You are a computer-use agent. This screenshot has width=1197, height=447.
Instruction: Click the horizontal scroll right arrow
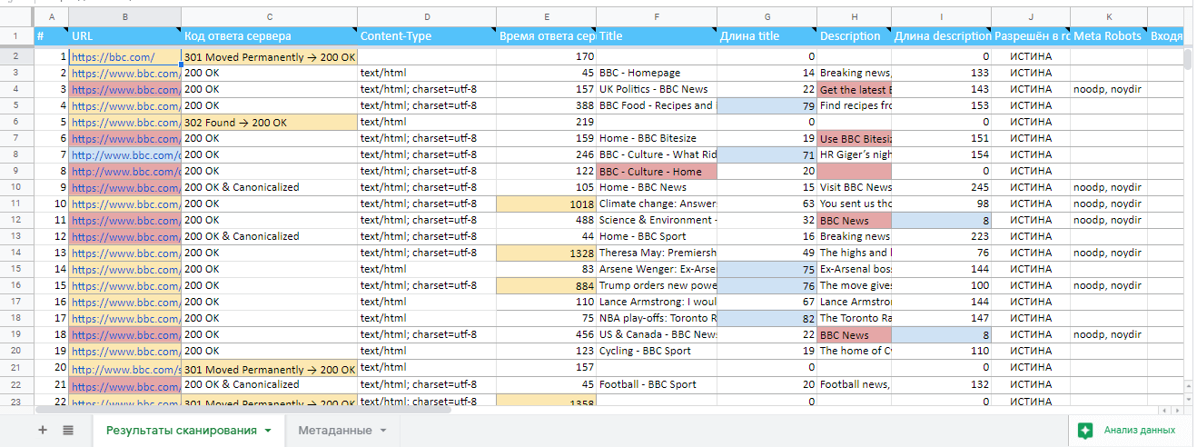point(1177,410)
